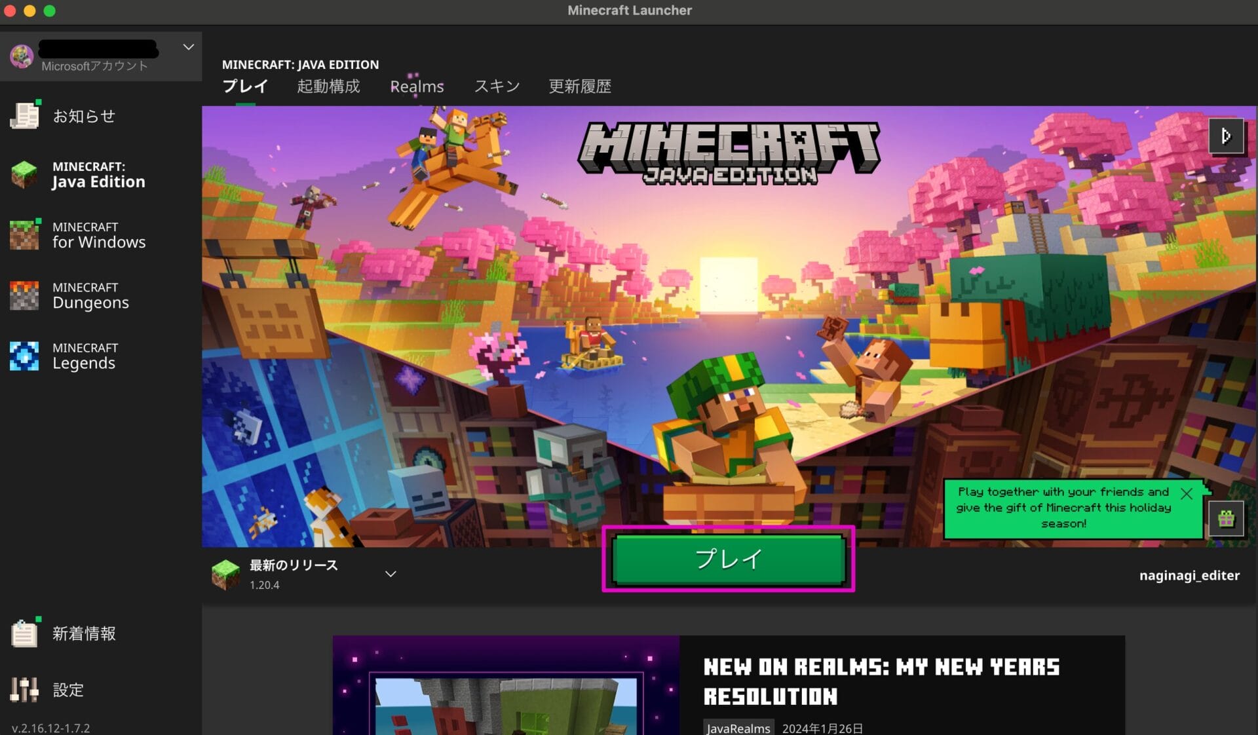
Task: Select Minecraft Legends in the sidebar
Action: tap(85, 355)
